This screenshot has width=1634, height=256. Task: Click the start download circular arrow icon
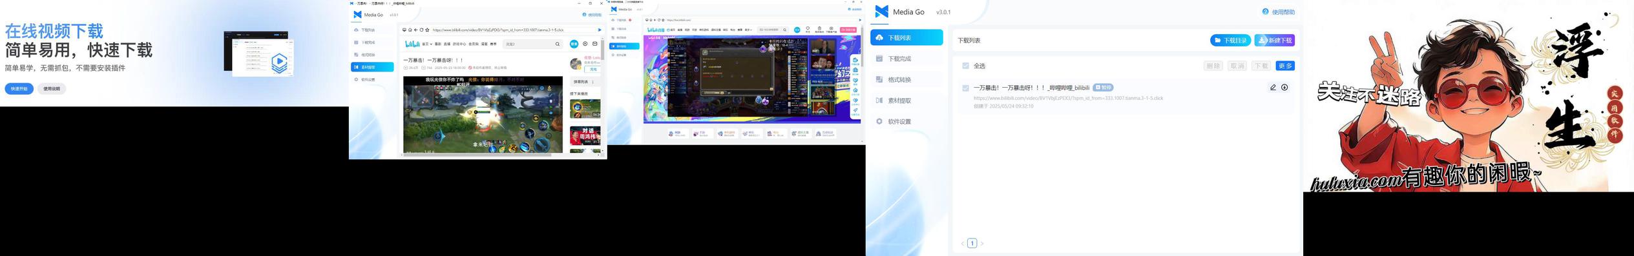point(1284,88)
